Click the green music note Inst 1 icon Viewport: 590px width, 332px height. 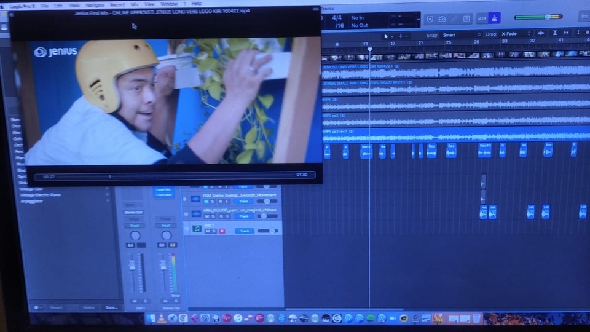(x=197, y=229)
